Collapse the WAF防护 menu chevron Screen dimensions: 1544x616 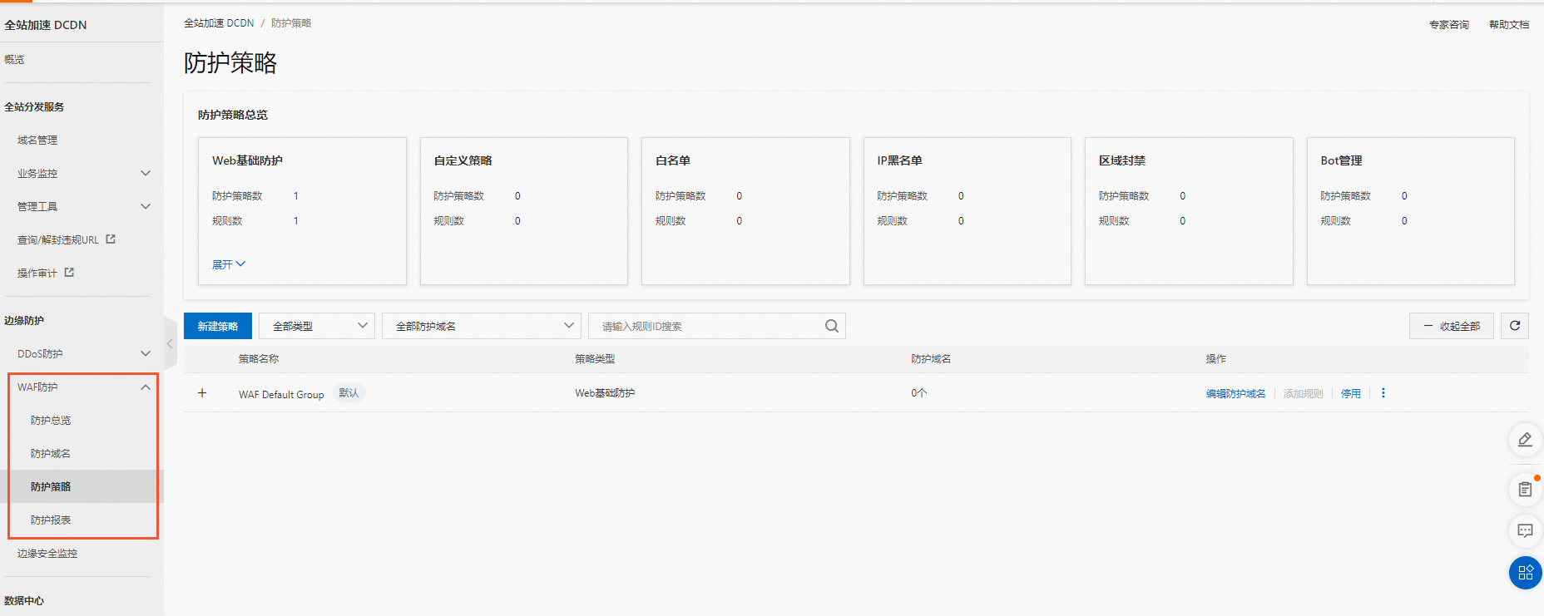[146, 387]
